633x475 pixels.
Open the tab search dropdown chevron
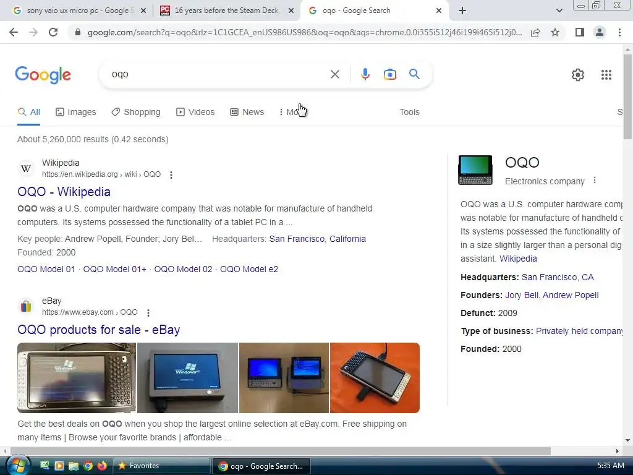(559, 11)
